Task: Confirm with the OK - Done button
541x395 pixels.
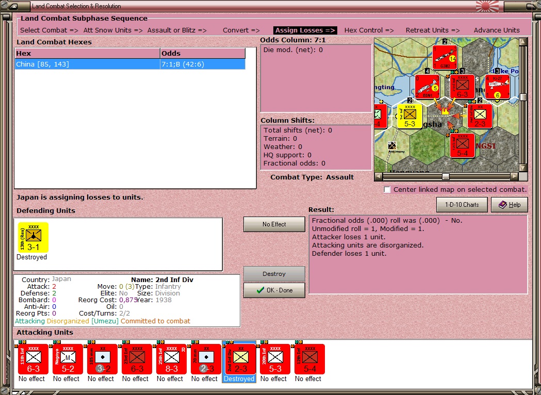Action: click(274, 290)
